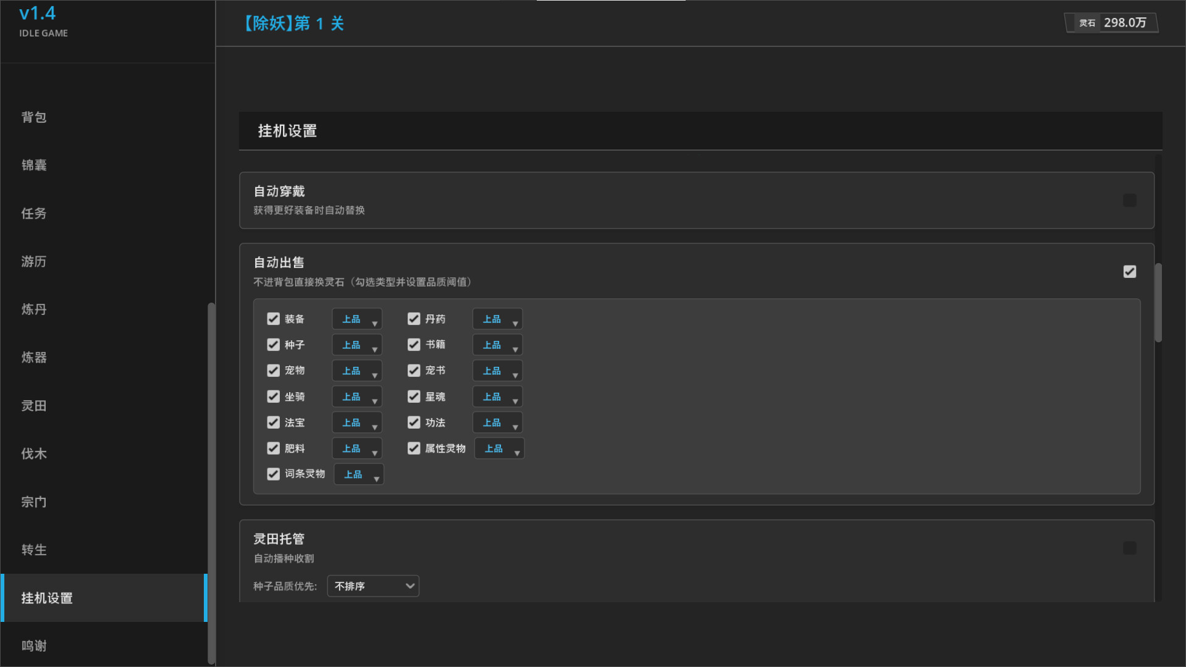Select 转生 rebirth in sidebar
Viewport: 1186px width, 667px height.
[34, 550]
